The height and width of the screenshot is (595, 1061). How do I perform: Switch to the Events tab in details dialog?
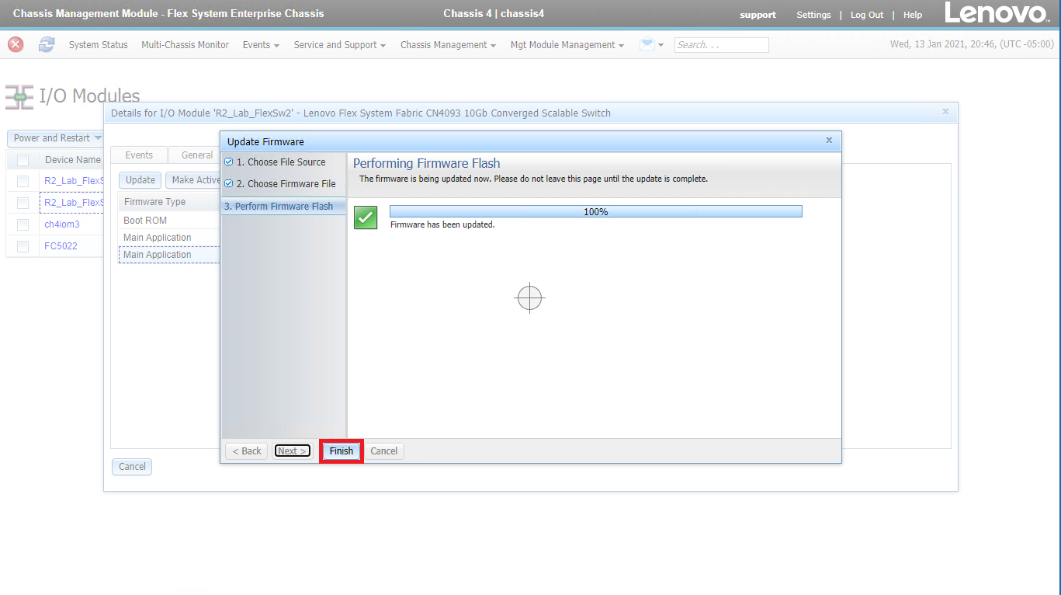tap(139, 155)
